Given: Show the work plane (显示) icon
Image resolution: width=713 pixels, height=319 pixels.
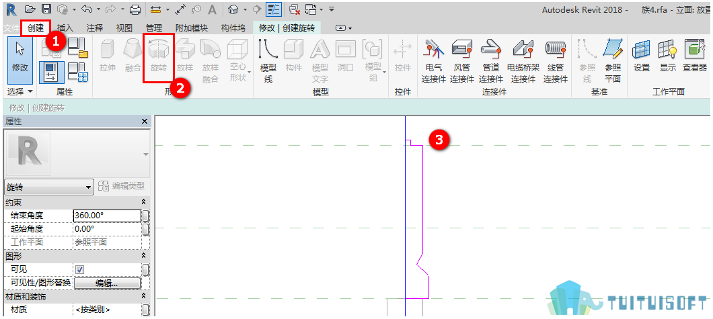Looking at the screenshot, I should (667, 56).
